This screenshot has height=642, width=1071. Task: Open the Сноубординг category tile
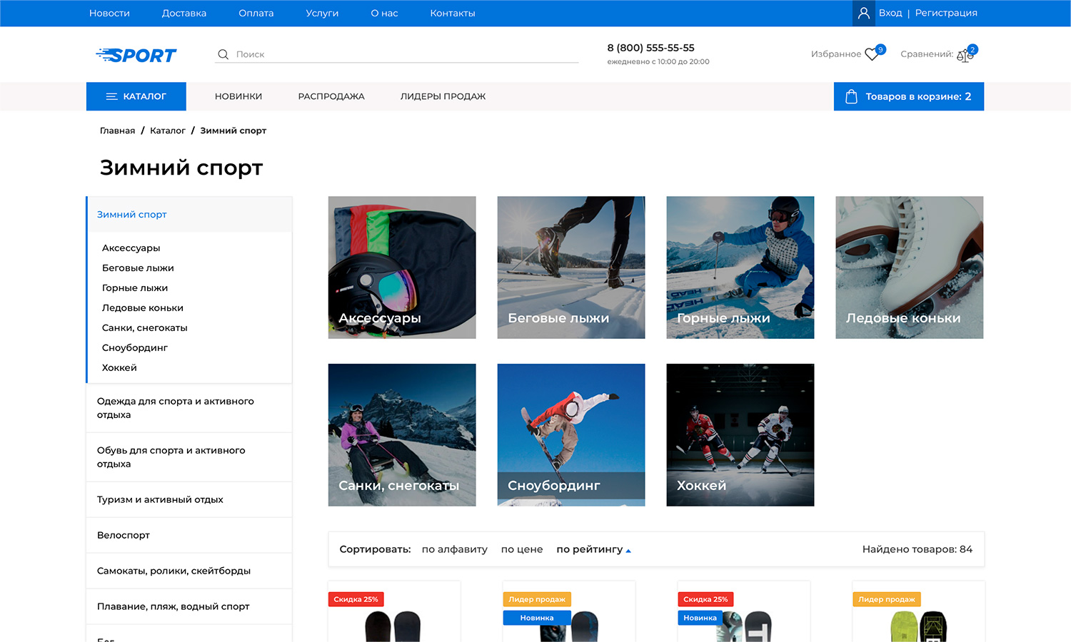(x=570, y=434)
